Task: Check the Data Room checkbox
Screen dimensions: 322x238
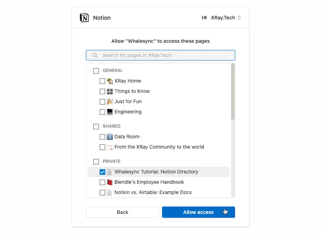Action: [x=102, y=137]
